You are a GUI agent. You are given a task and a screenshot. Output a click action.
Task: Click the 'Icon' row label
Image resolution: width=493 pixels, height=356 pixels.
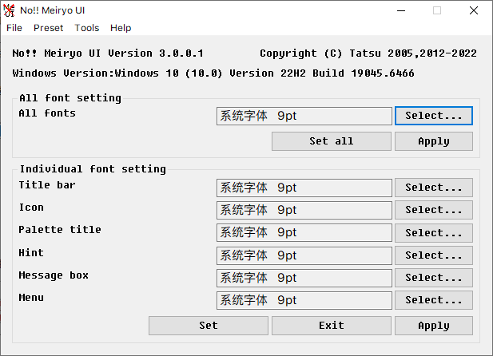[x=31, y=208]
